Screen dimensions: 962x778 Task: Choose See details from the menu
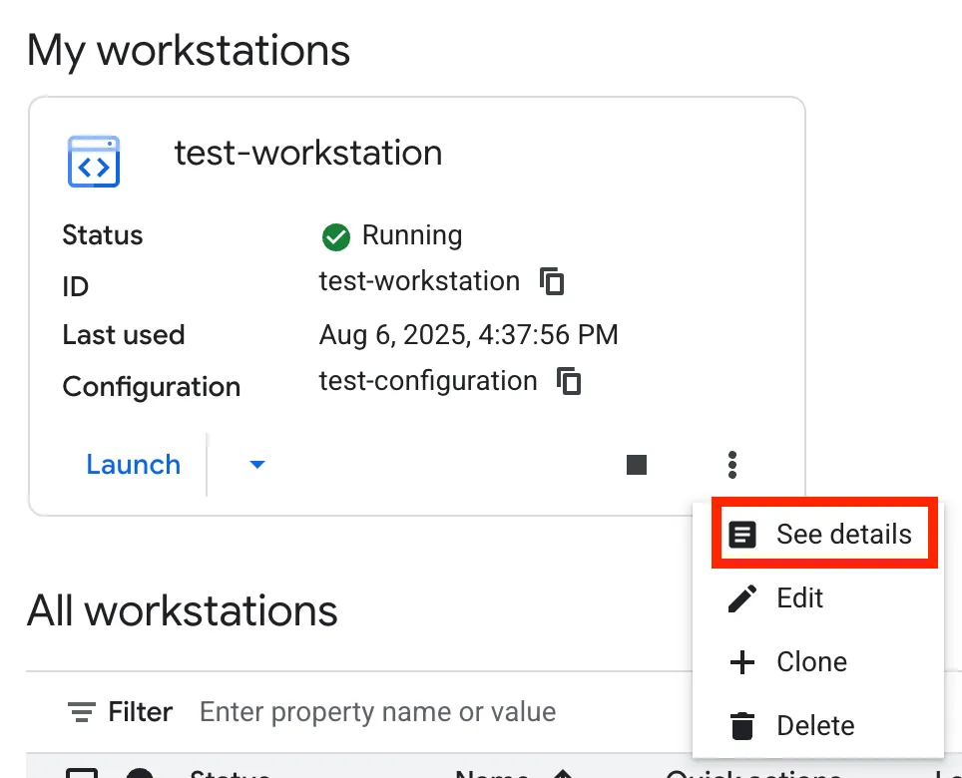click(x=843, y=535)
